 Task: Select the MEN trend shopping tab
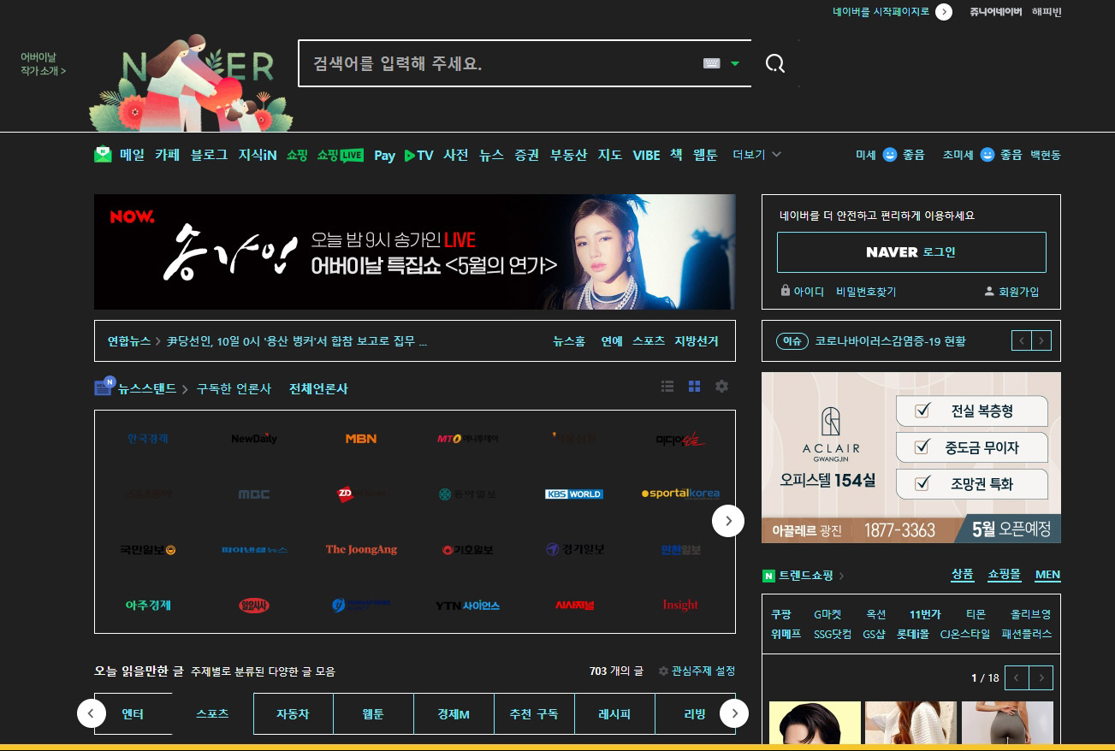coord(1047,575)
